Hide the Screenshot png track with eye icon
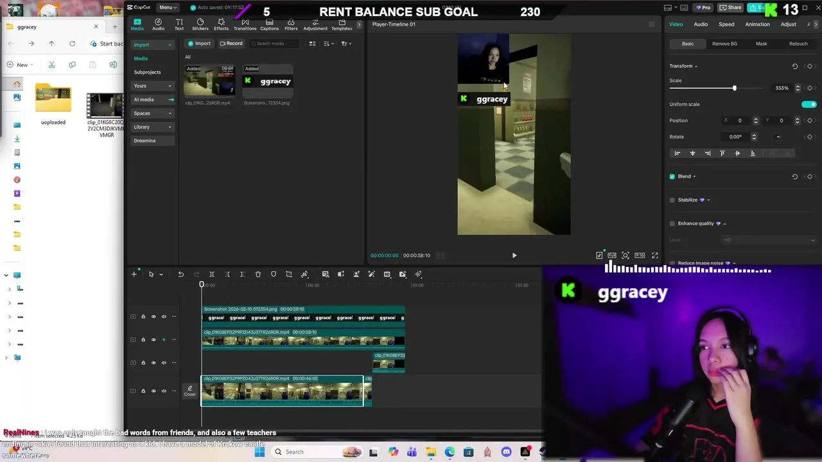Screen dimensions: 822x462 point(153,316)
